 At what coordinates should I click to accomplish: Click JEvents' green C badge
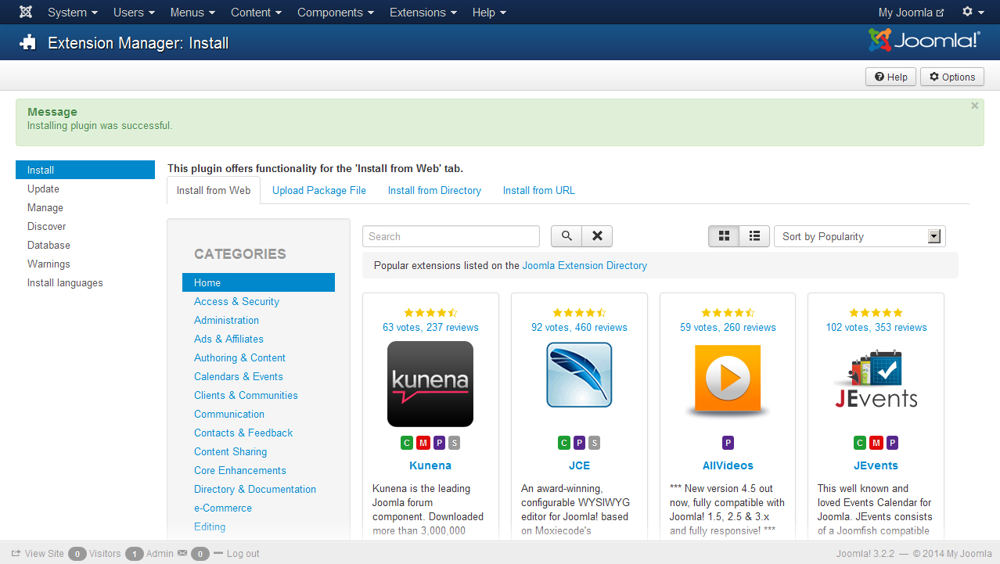[x=860, y=443]
